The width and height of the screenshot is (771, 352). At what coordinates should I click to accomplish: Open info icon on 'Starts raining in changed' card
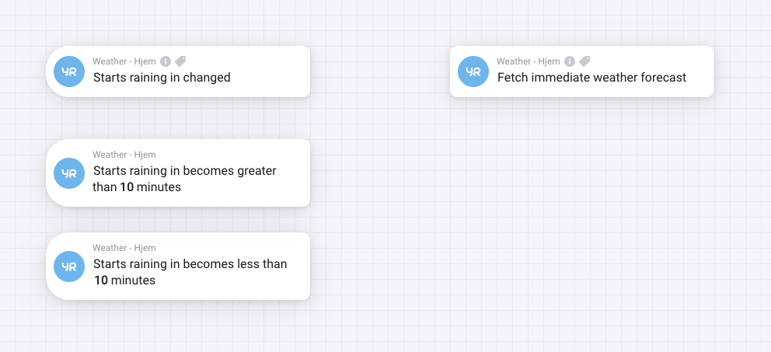tap(166, 61)
